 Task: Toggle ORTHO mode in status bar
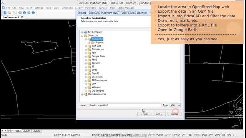tap(151, 135)
